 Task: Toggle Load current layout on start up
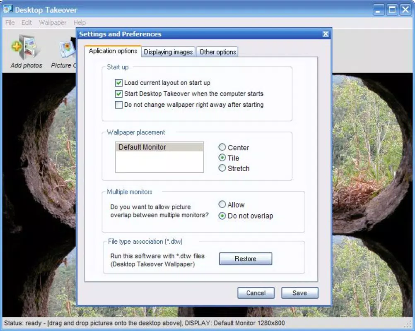tap(118, 83)
